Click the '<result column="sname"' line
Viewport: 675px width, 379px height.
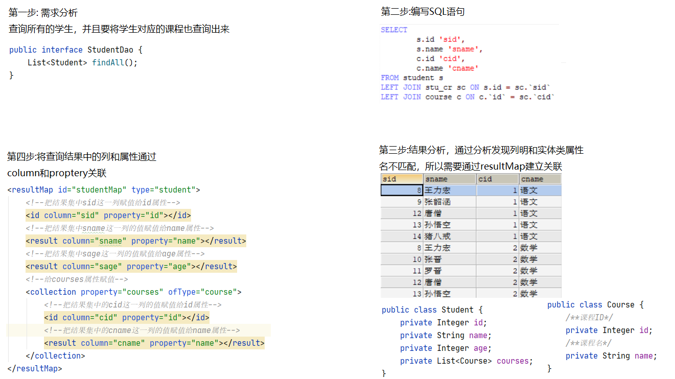(136, 241)
